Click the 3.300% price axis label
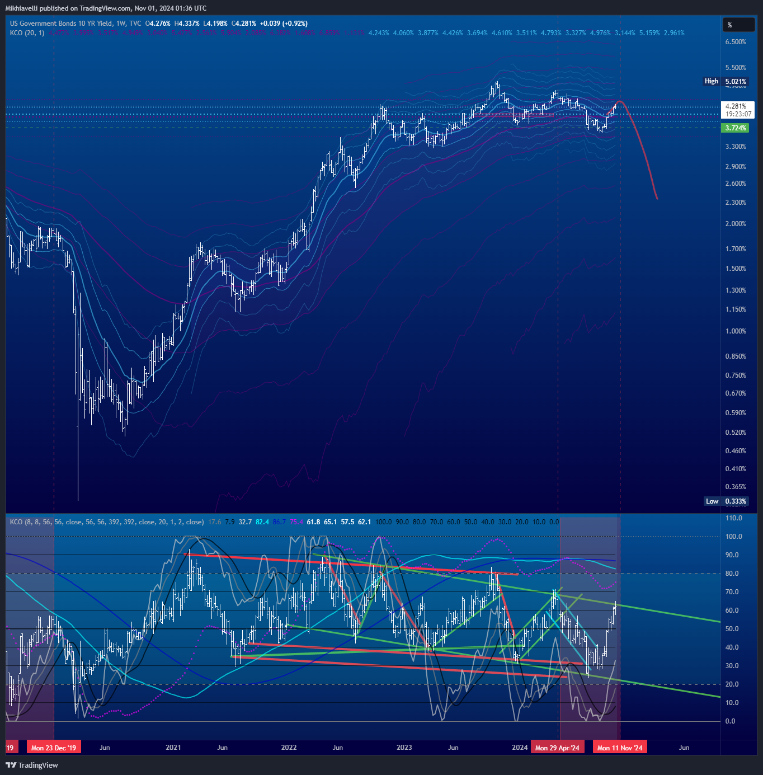Screen dimensions: 763x775 [x=736, y=147]
